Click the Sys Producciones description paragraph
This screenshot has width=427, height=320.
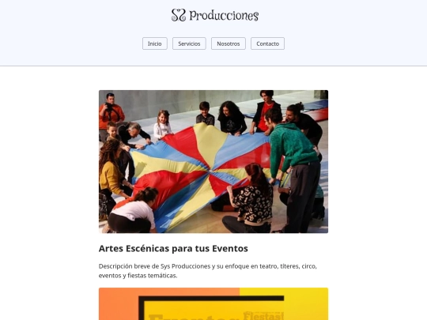click(208, 271)
